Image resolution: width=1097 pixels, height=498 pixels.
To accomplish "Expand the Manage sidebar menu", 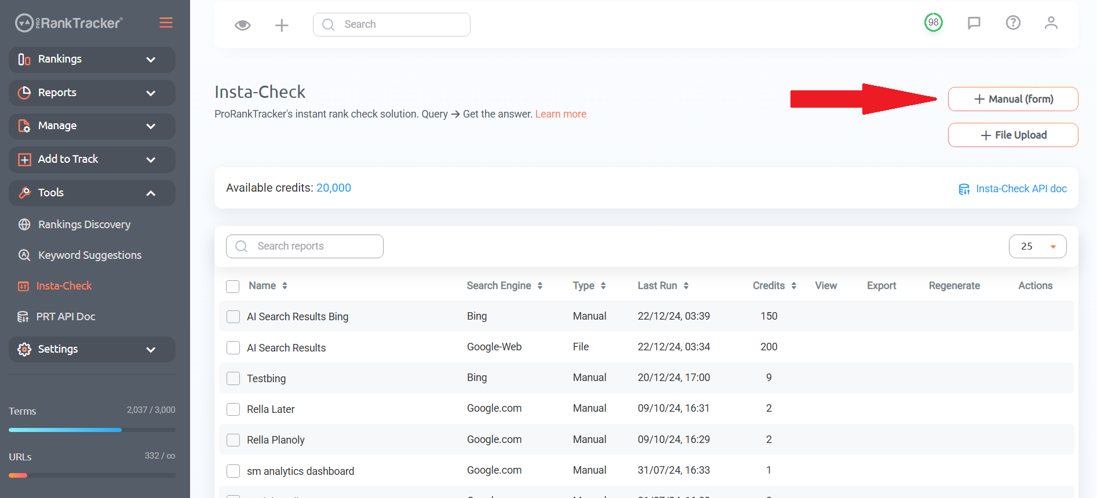I will click(92, 126).
